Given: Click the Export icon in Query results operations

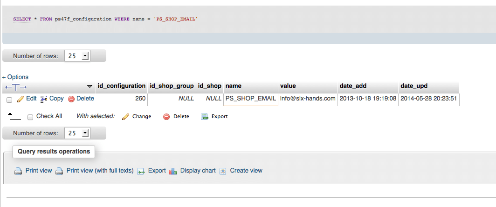Looking at the screenshot, I should coord(141,171).
